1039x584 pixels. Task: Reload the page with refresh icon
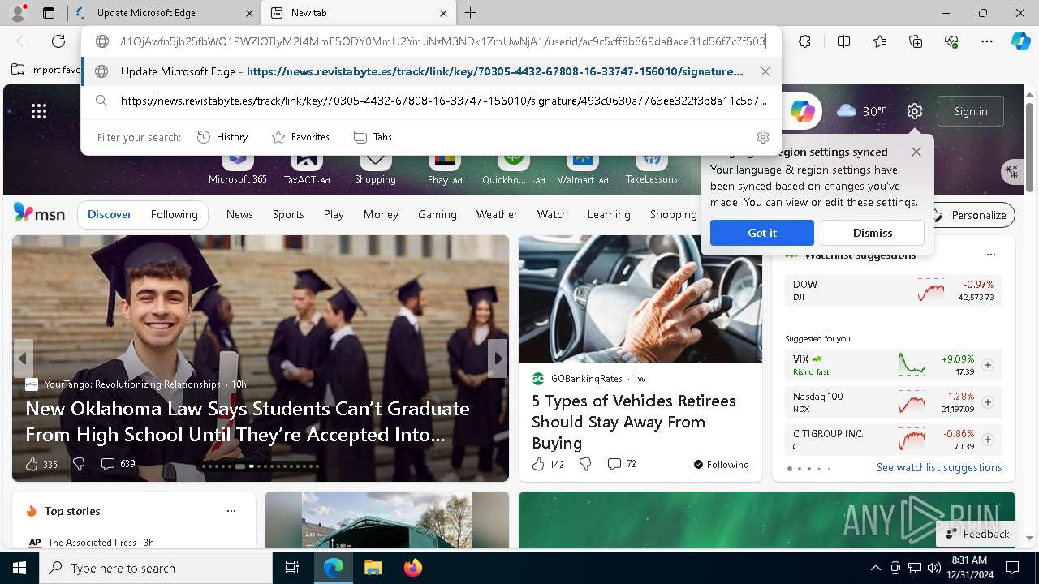tap(58, 41)
